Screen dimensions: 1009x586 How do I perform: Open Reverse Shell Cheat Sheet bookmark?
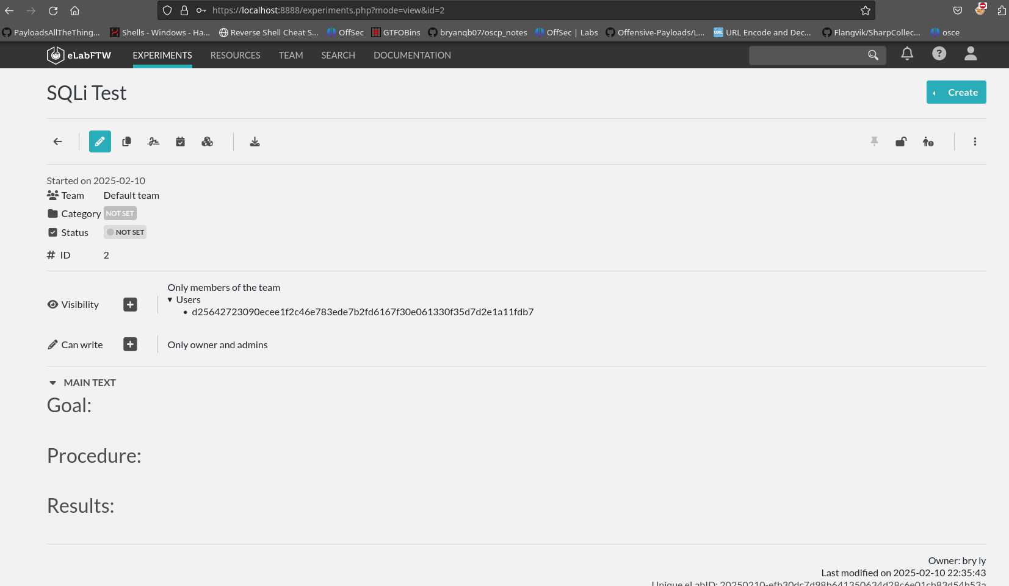(x=269, y=32)
